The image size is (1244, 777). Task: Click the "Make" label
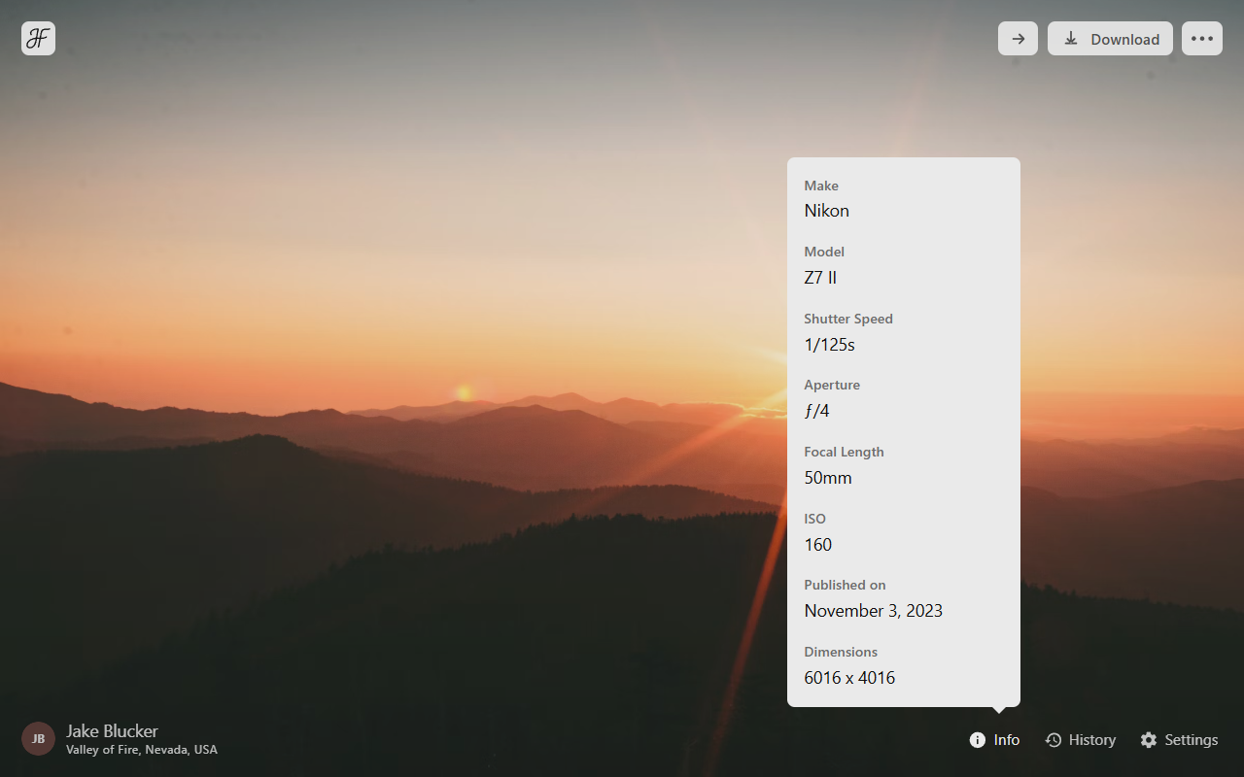(x=821, y=186)
